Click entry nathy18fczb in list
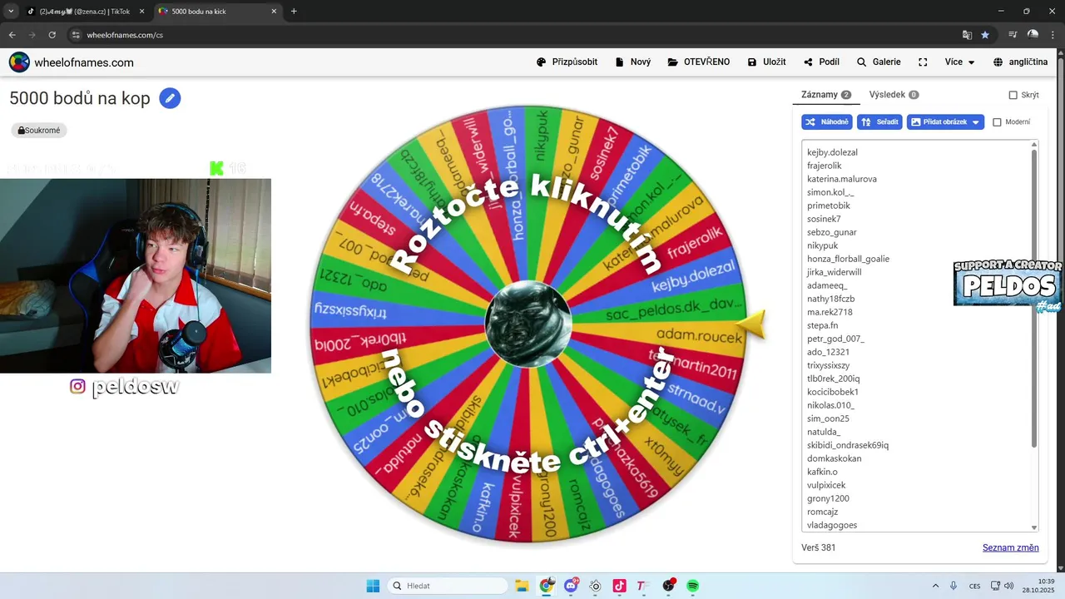 pos(831,299)
